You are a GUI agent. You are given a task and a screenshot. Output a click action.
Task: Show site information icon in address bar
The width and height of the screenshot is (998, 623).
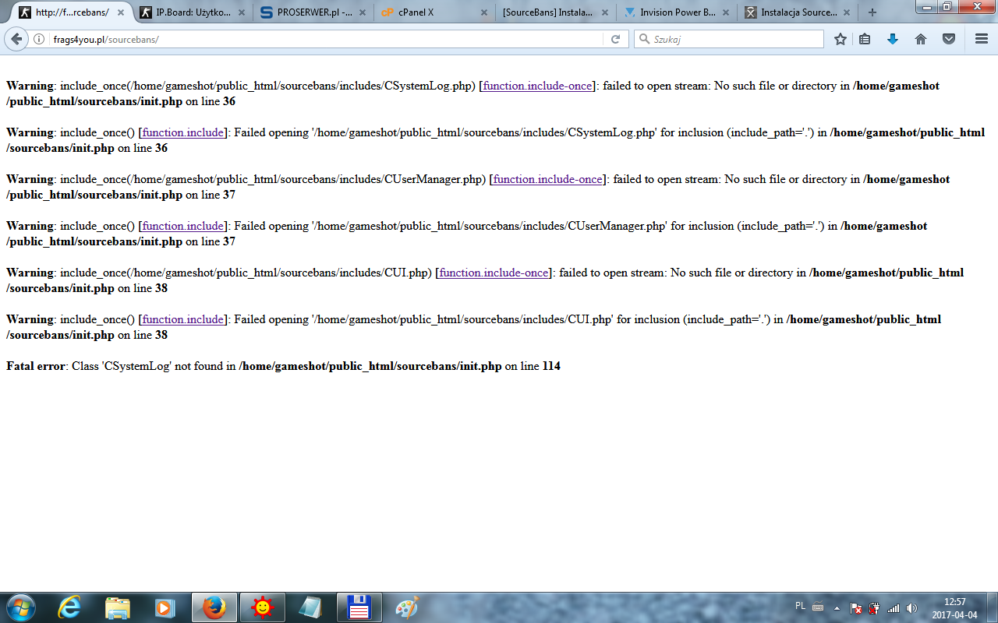pos(39,39)
